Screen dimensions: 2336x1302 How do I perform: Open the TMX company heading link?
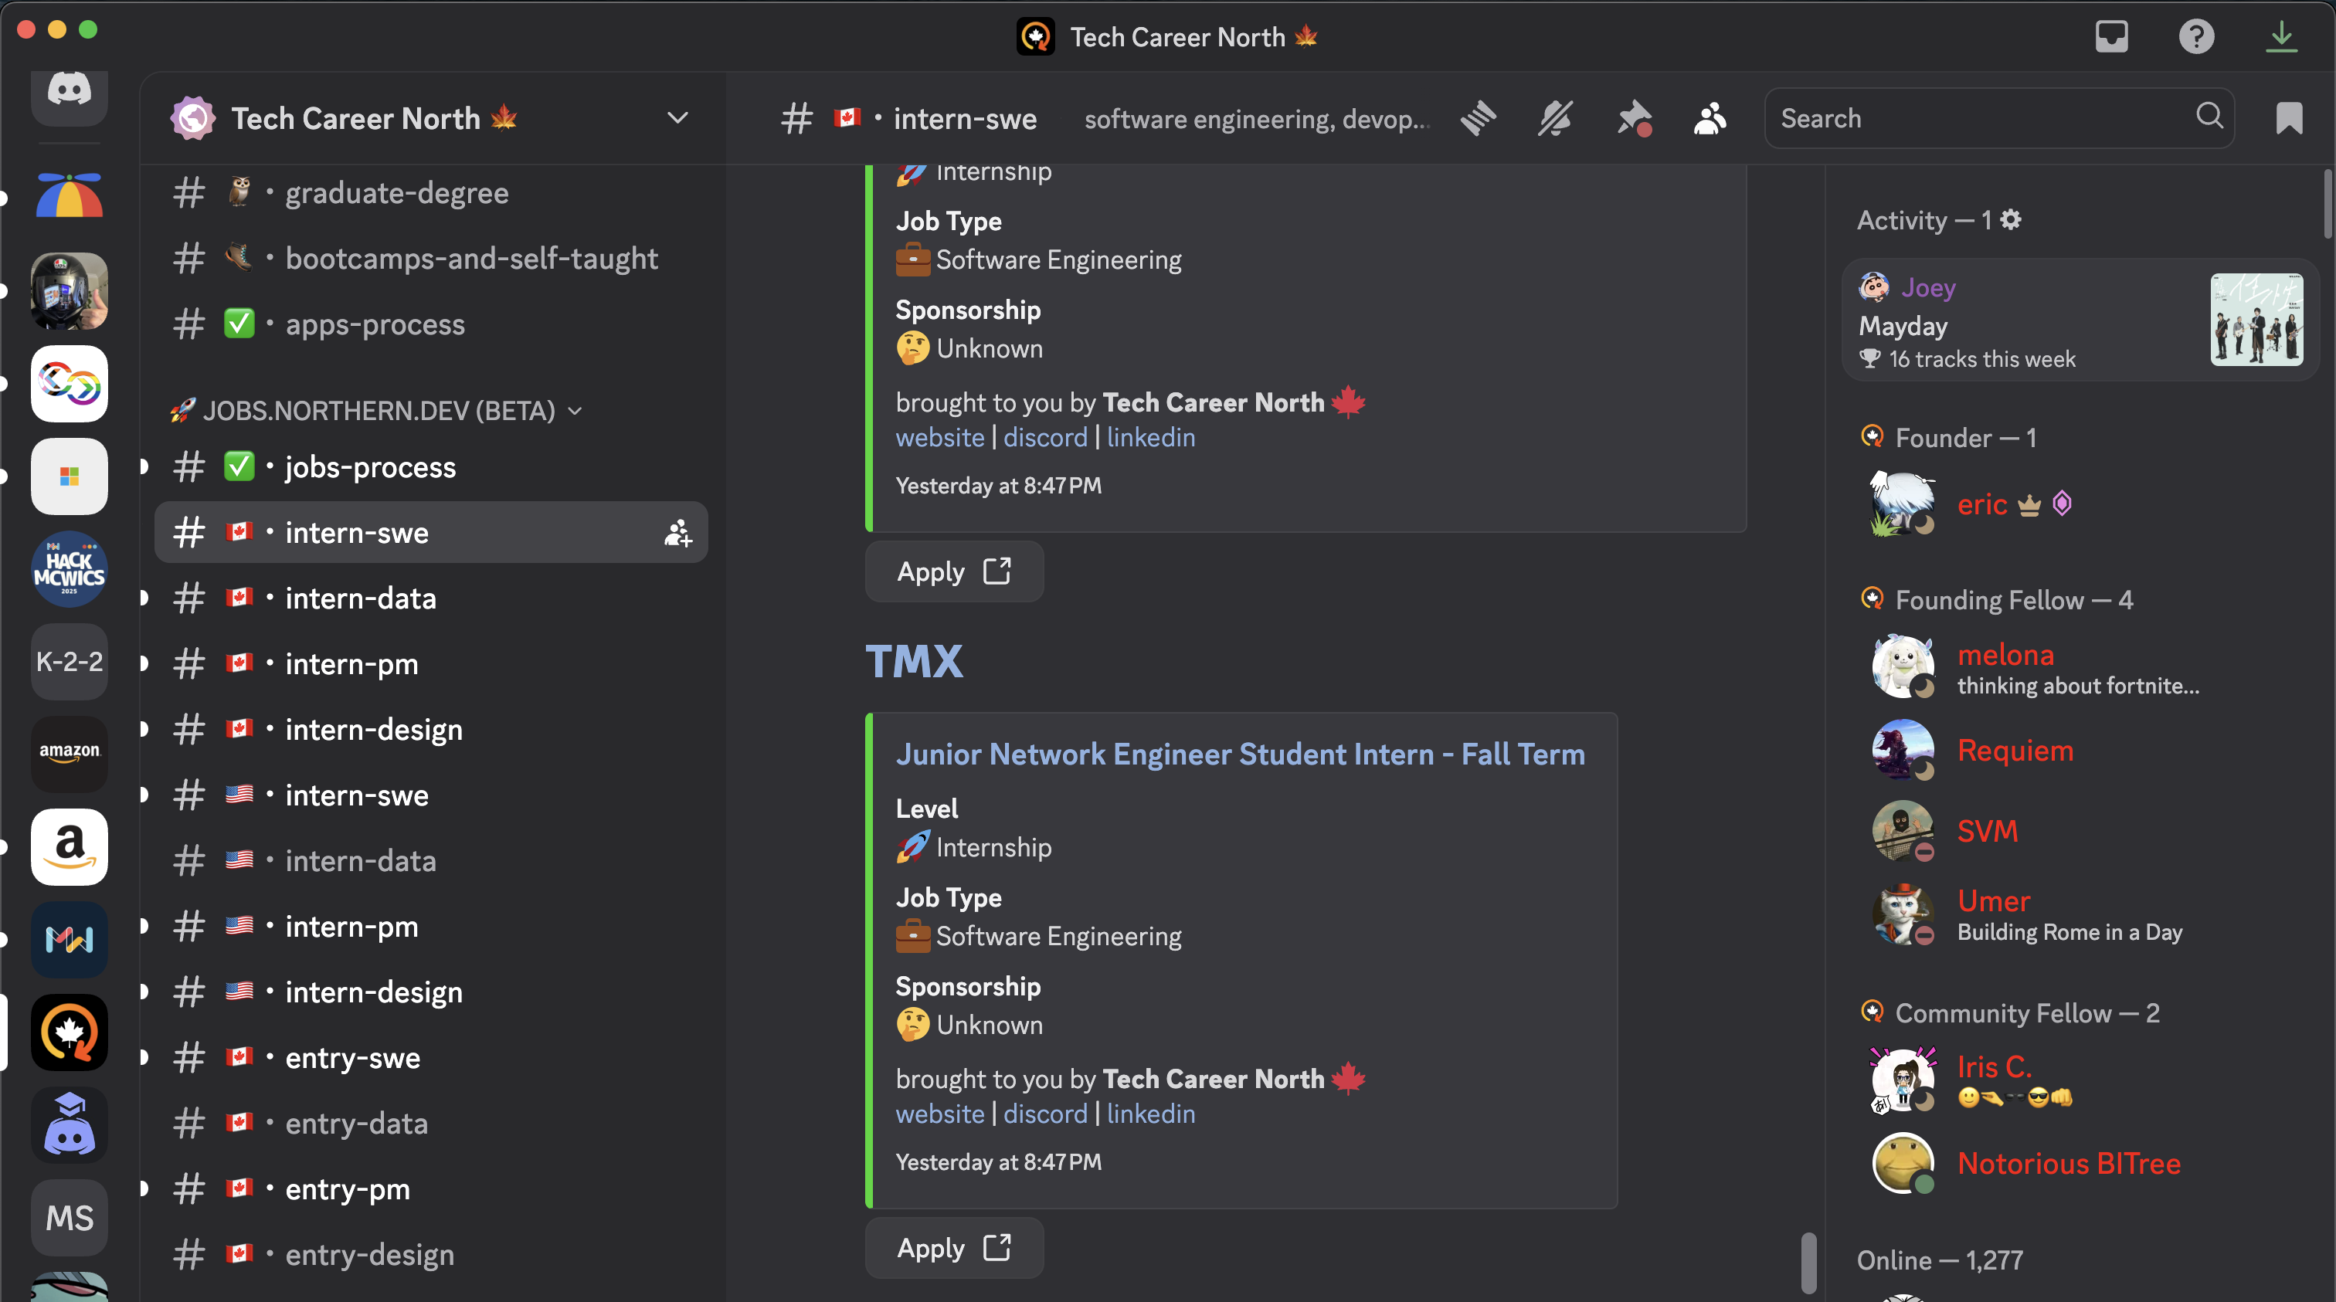click(914, 661)
